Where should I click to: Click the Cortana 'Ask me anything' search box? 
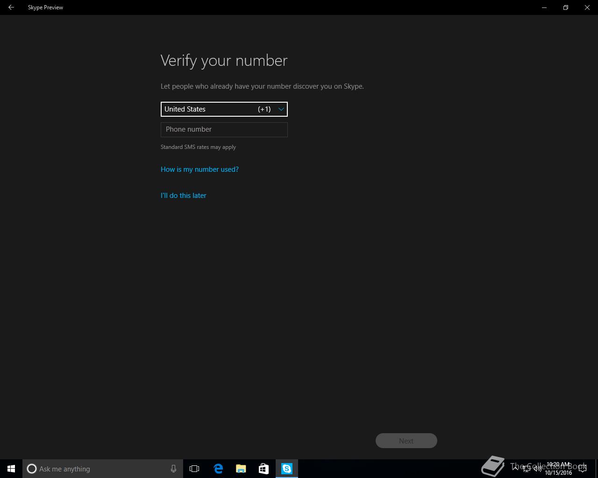[103, 469]
